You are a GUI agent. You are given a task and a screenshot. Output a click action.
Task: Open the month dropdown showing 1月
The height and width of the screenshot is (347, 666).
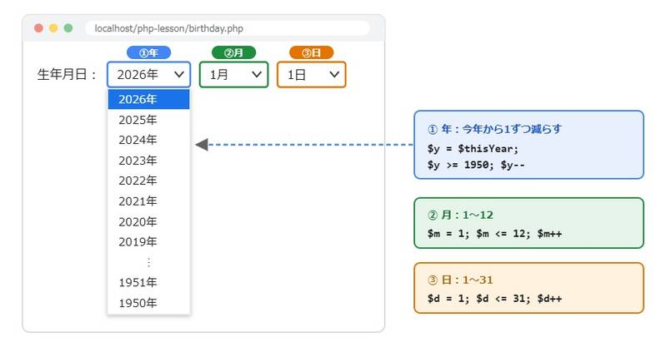234,75
